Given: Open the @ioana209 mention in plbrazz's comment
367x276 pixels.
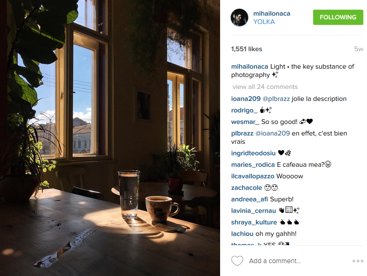Looking at the screenshot, I should (x=273, y=133).
